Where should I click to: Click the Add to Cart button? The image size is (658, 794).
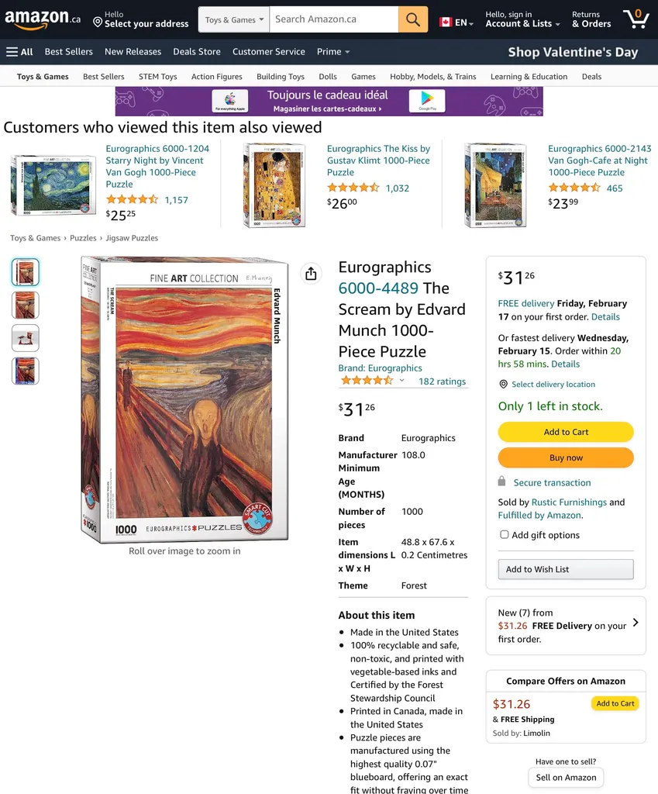pyautogui.click(x=565, y=430)
